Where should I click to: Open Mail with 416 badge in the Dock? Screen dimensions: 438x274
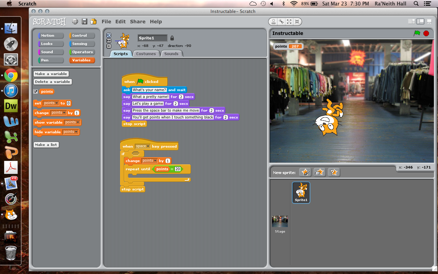[11, 184]
